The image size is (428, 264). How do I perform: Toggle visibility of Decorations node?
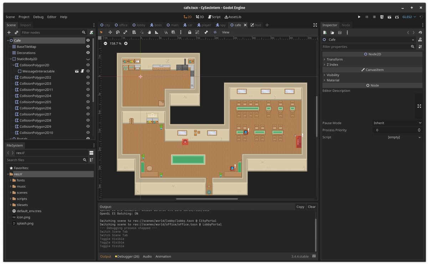88,53
